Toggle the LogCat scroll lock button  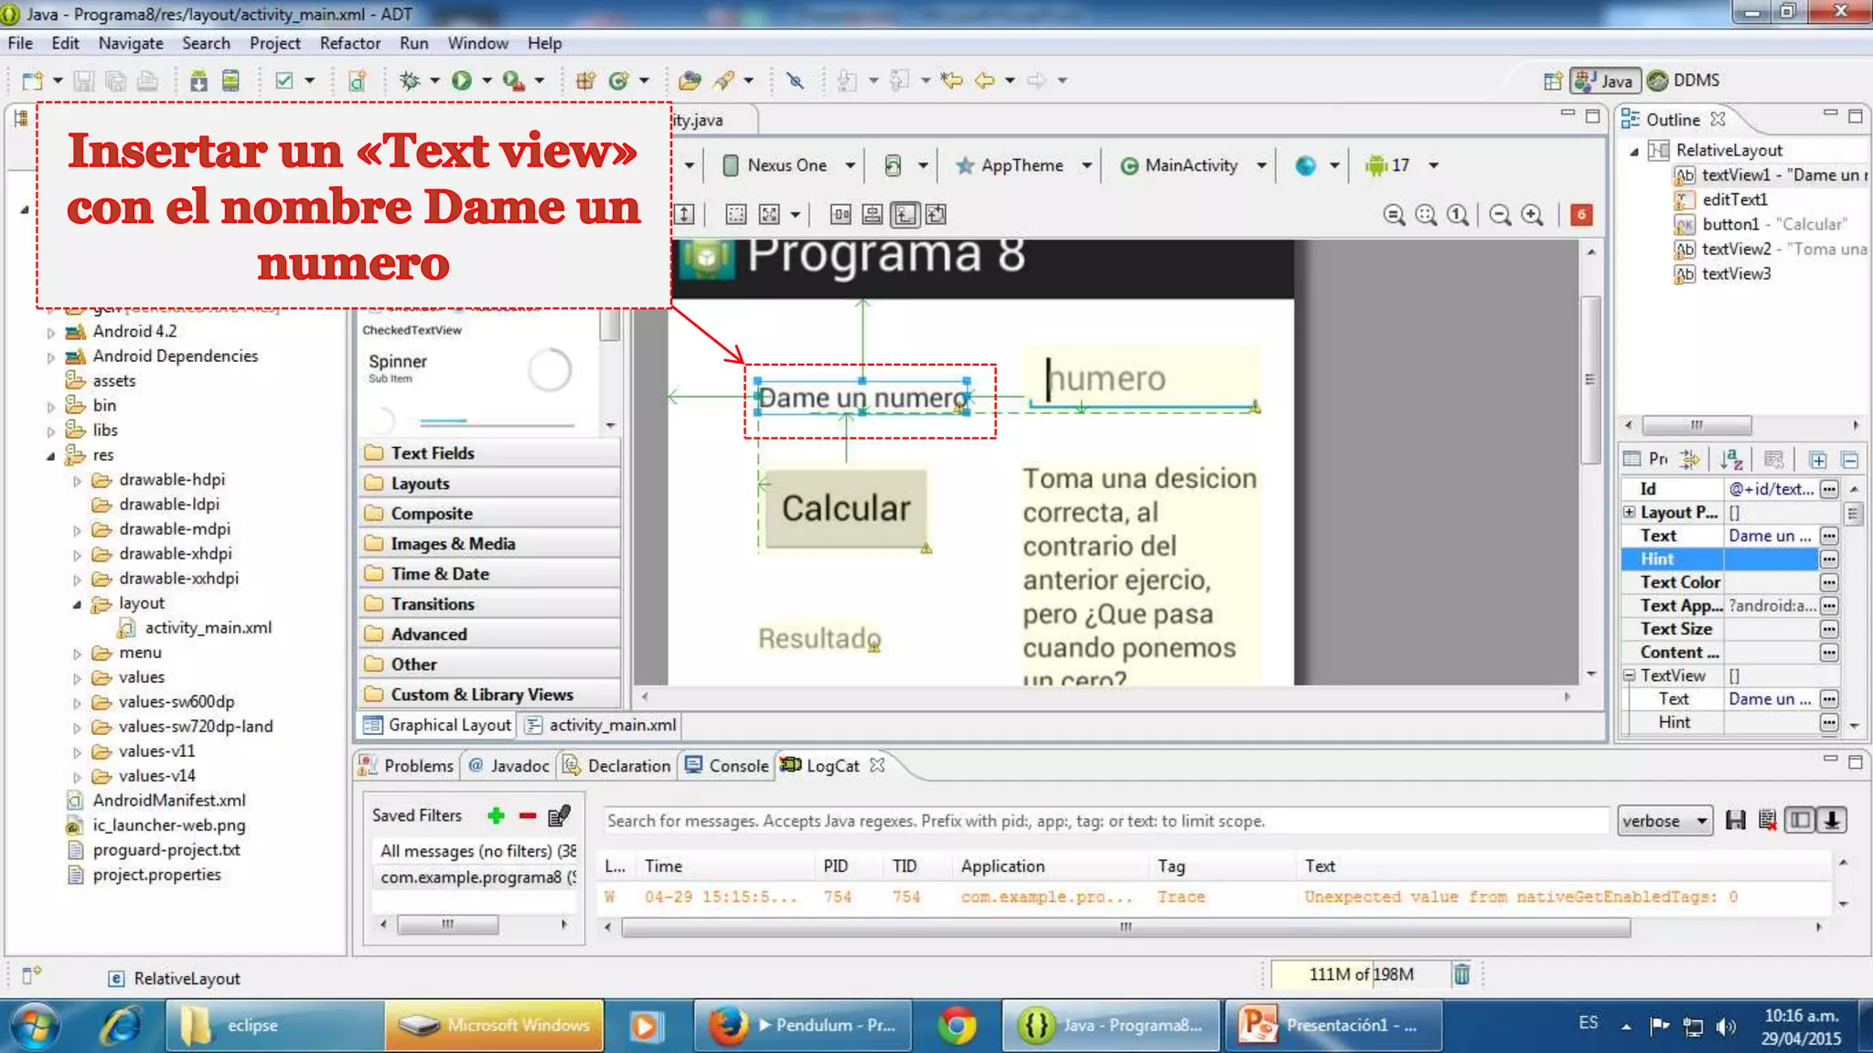tap(1832, 820)
